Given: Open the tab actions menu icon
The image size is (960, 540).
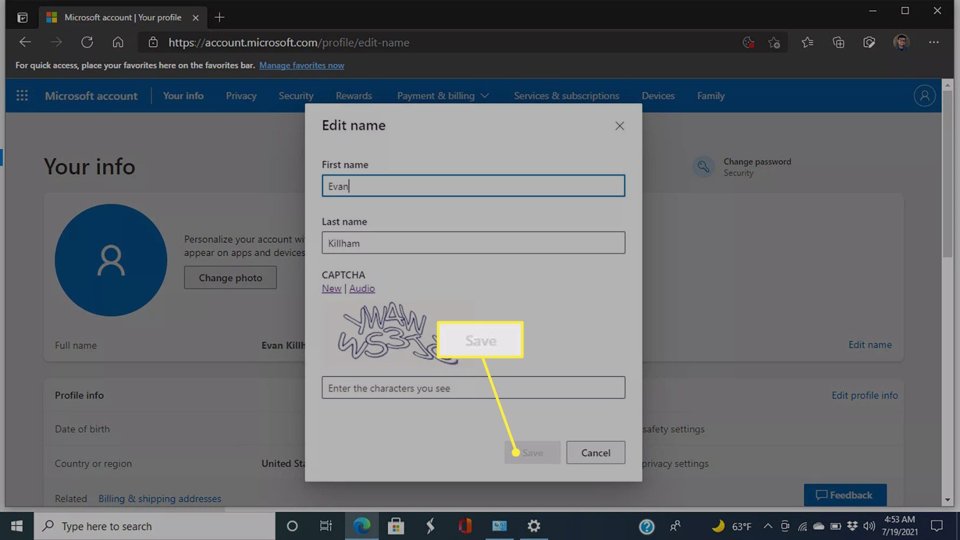Looking at the screenshot, I should (23, 17).
